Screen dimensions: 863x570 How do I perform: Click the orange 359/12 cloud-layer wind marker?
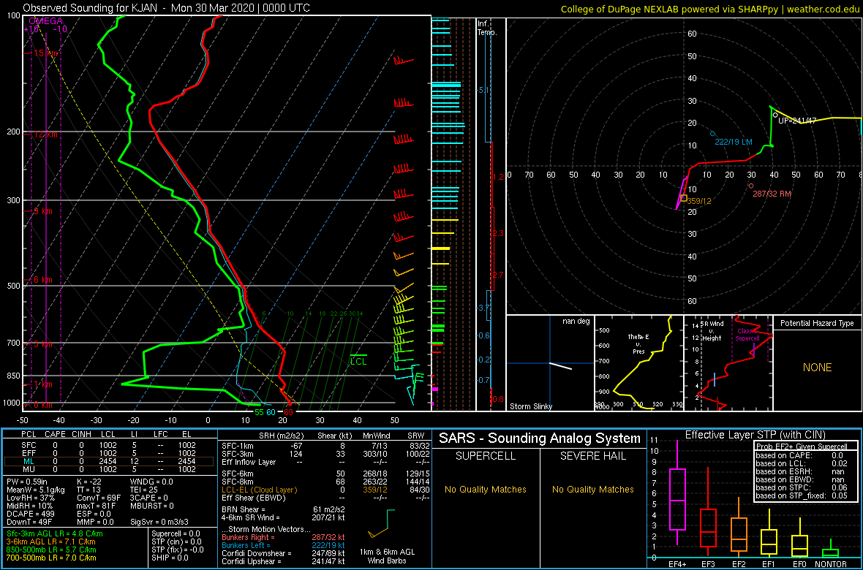tap(684, 197)
